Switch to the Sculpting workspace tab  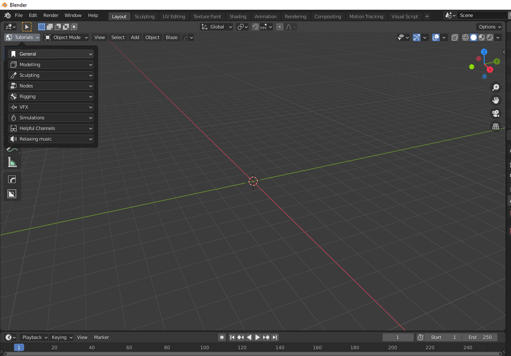(x=145, y=16)
